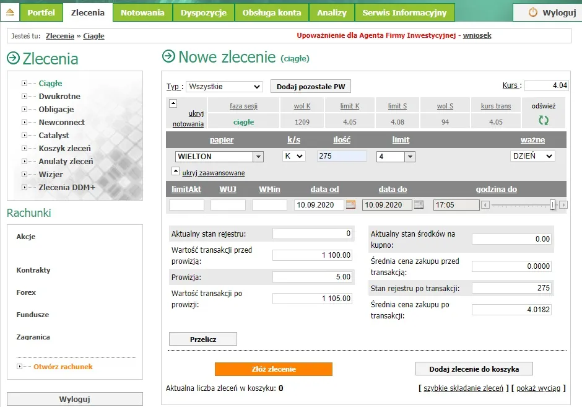Click the Przelicz button
Screen dimensions: 582x407
point(203,339)
